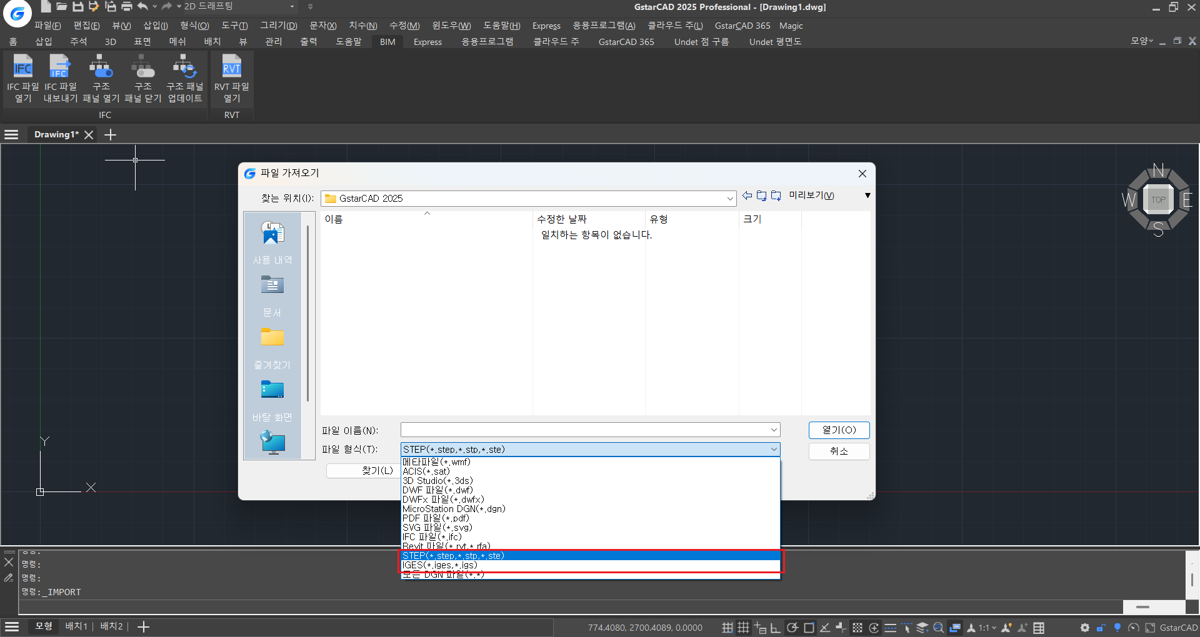This screenshot has height=637, width=1200.
Task: Click the lock UI icon in status bar
Action: click(x=1101, y=628)
